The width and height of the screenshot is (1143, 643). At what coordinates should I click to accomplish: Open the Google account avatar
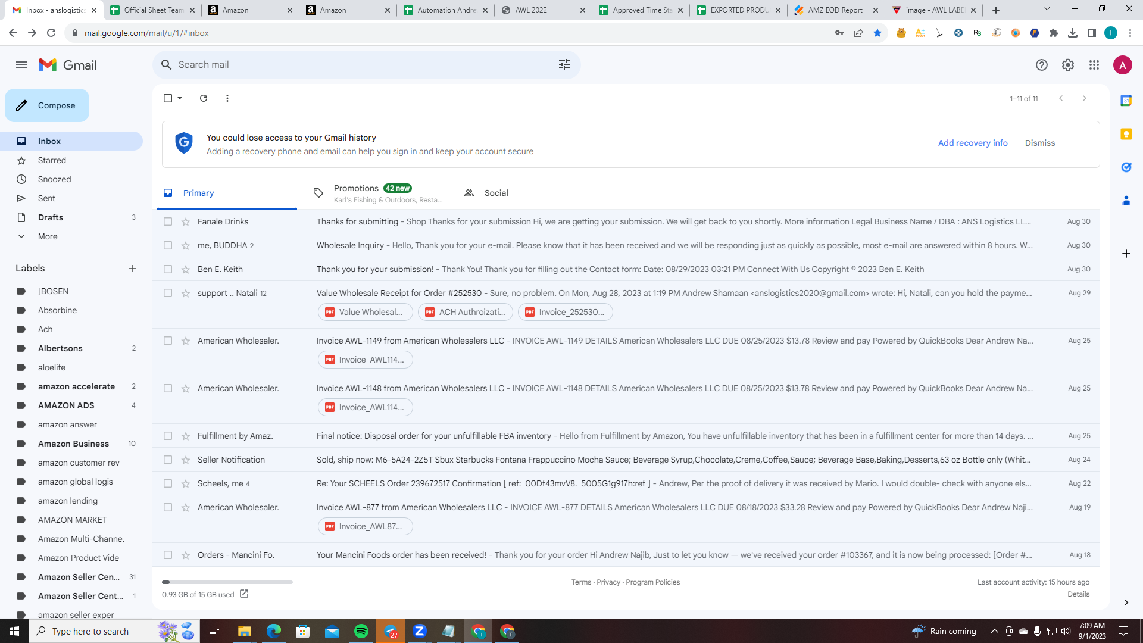1123,65
